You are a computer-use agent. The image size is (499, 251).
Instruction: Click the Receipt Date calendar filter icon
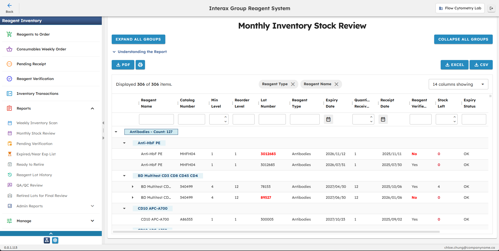pyautogui.click(x=383, y=119)
